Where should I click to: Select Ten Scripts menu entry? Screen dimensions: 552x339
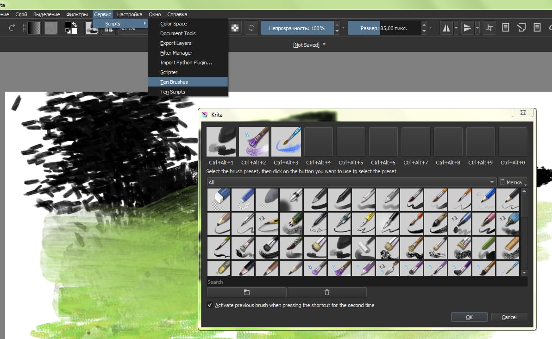coord(188,92)
